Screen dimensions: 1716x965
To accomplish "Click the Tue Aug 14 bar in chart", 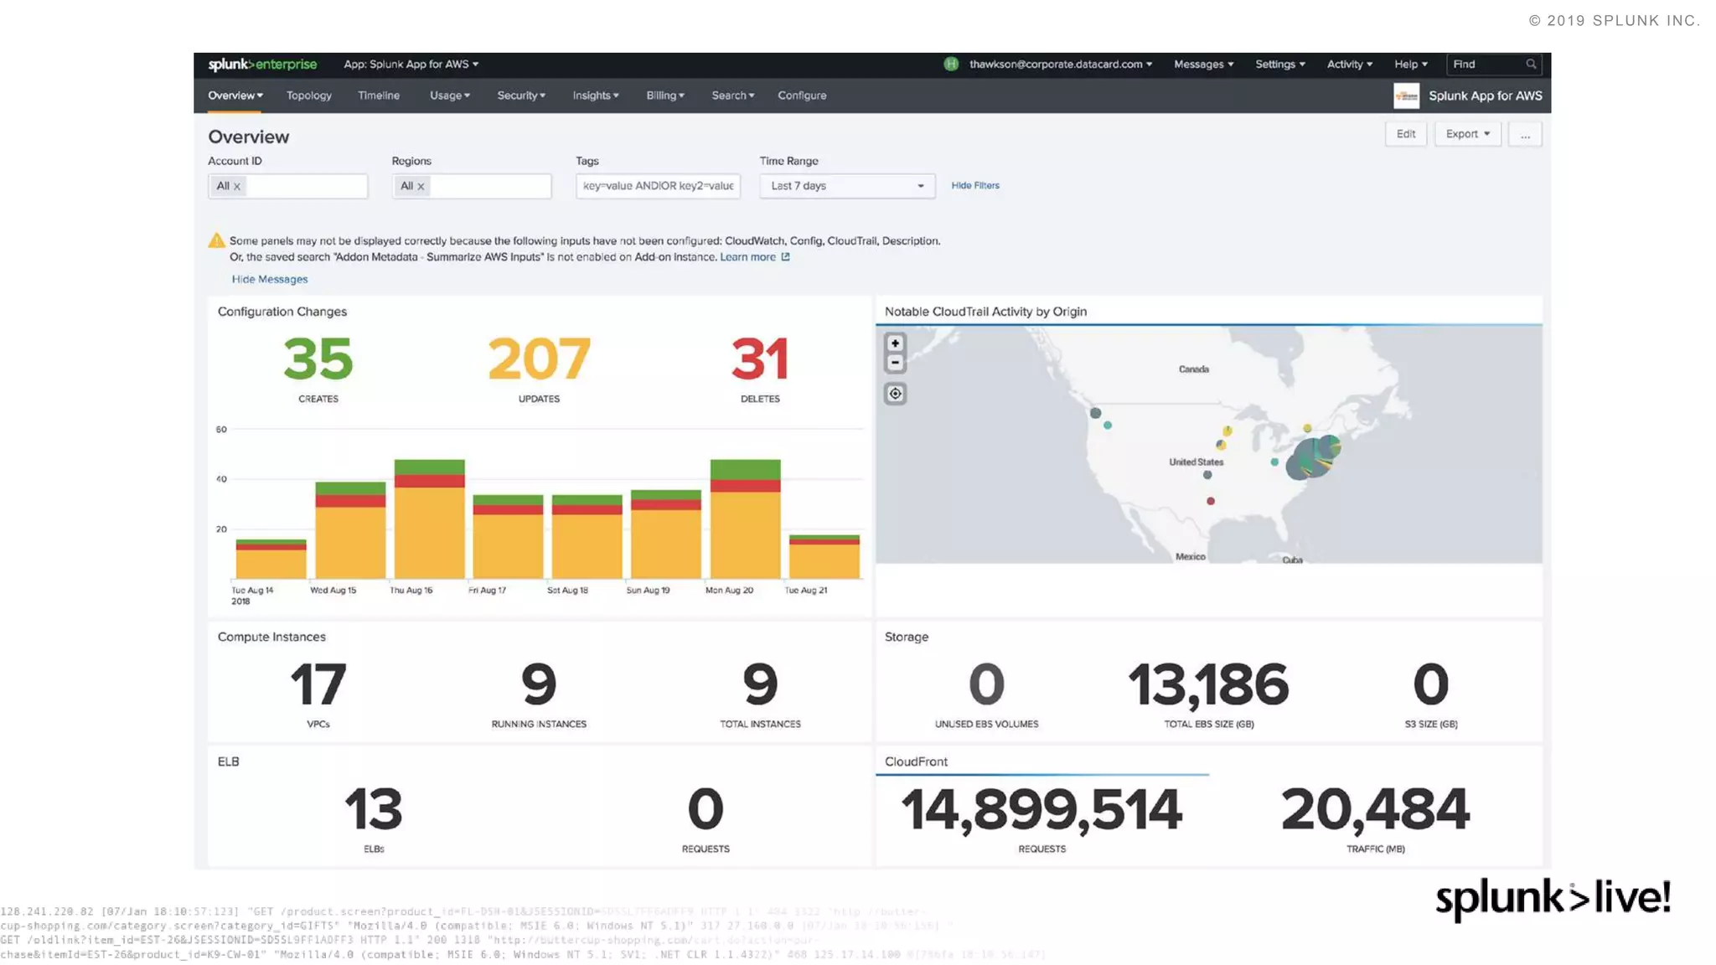I will click(x=271, y=560).
